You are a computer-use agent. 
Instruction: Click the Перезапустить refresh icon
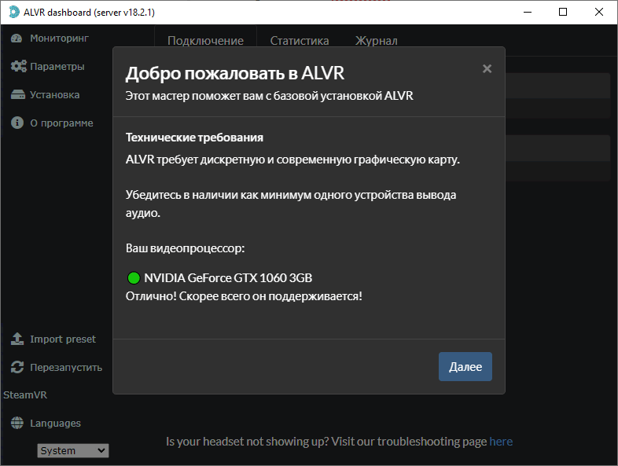17,367
